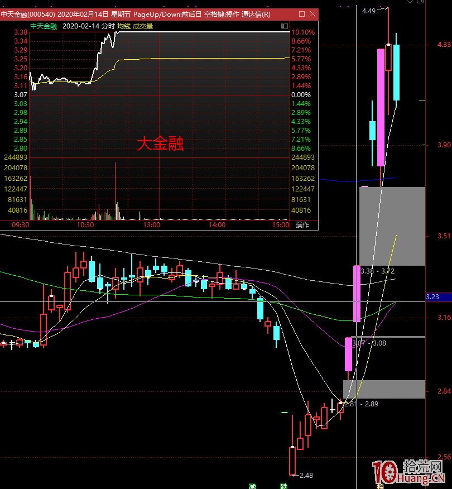Click the 2.80 bottom price on intraday axis
The image size is (452, 489).
[21, 148]
